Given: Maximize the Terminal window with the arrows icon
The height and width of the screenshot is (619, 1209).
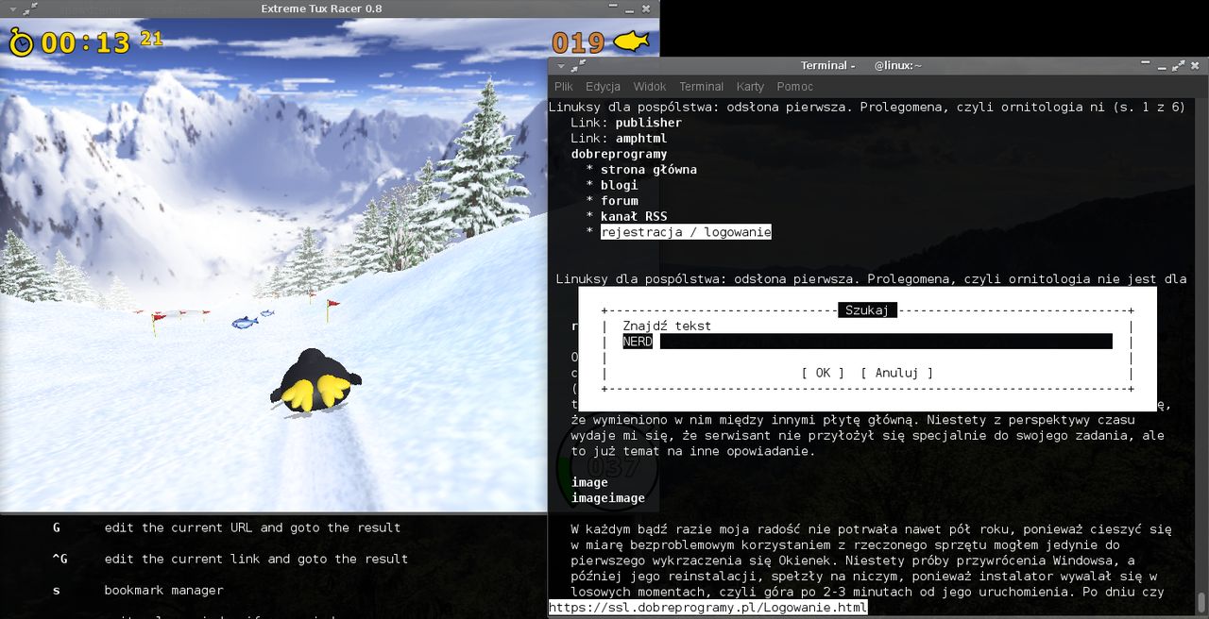Looking at the screenshot, I should click(x=1178, y=65).
